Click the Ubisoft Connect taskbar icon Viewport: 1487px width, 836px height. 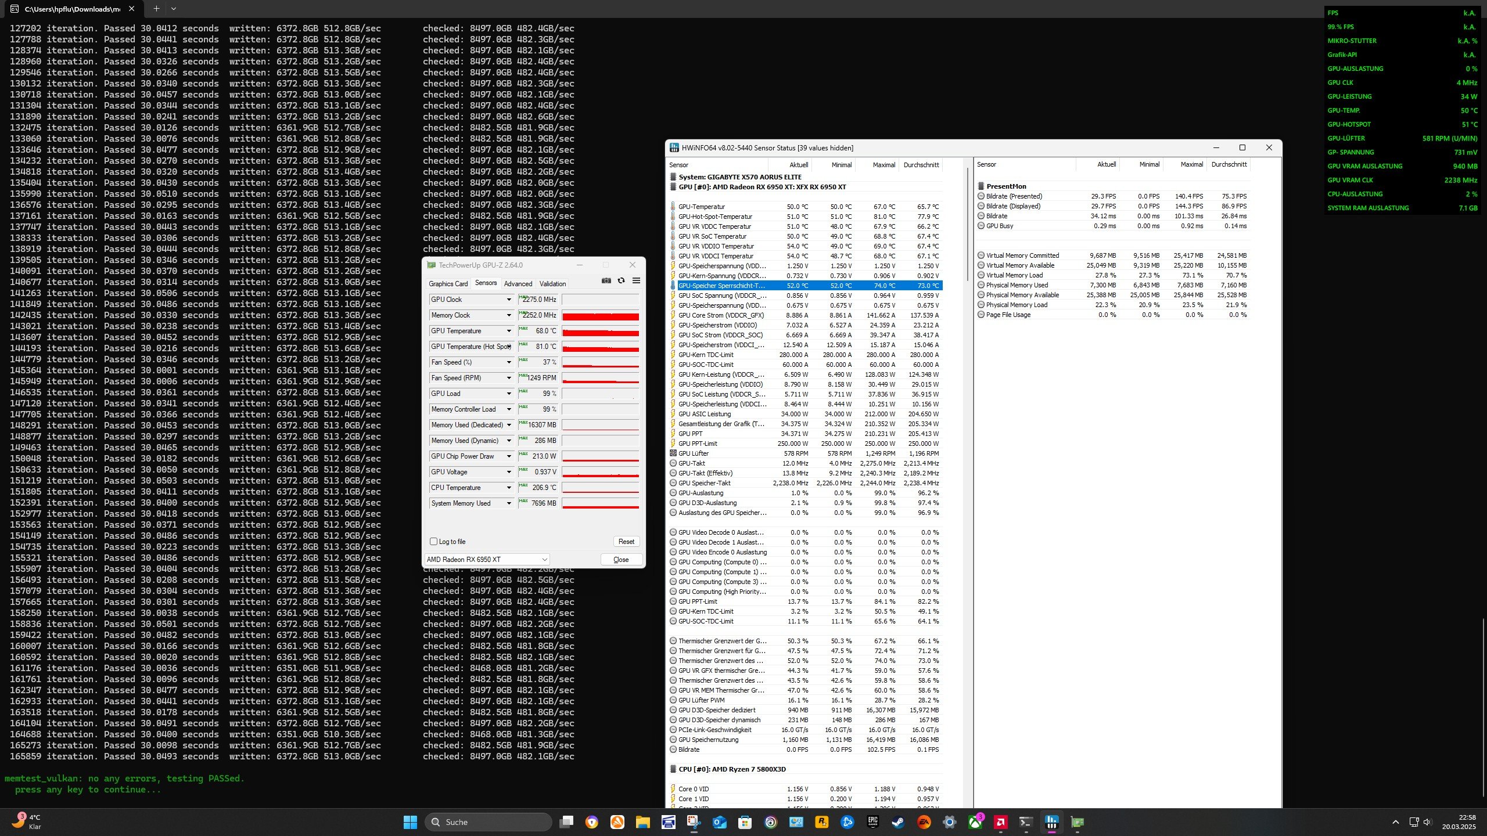point(770,822)
